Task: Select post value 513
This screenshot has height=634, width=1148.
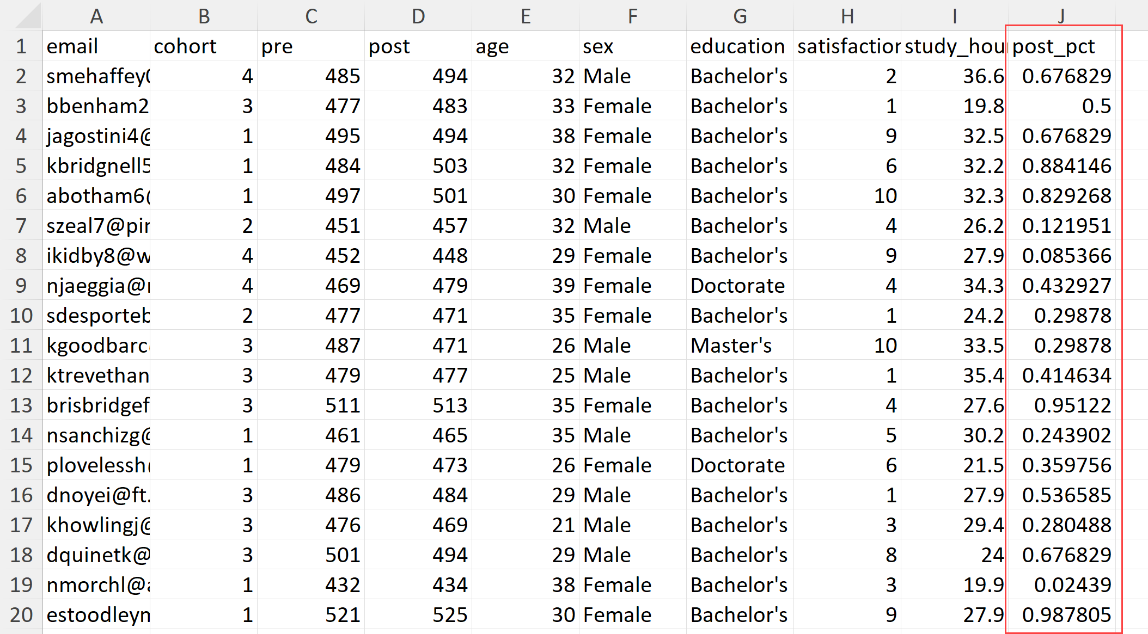Action: [418, 405]
